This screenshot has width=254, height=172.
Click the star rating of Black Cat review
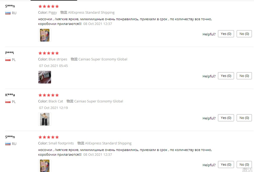coord(48,95)
